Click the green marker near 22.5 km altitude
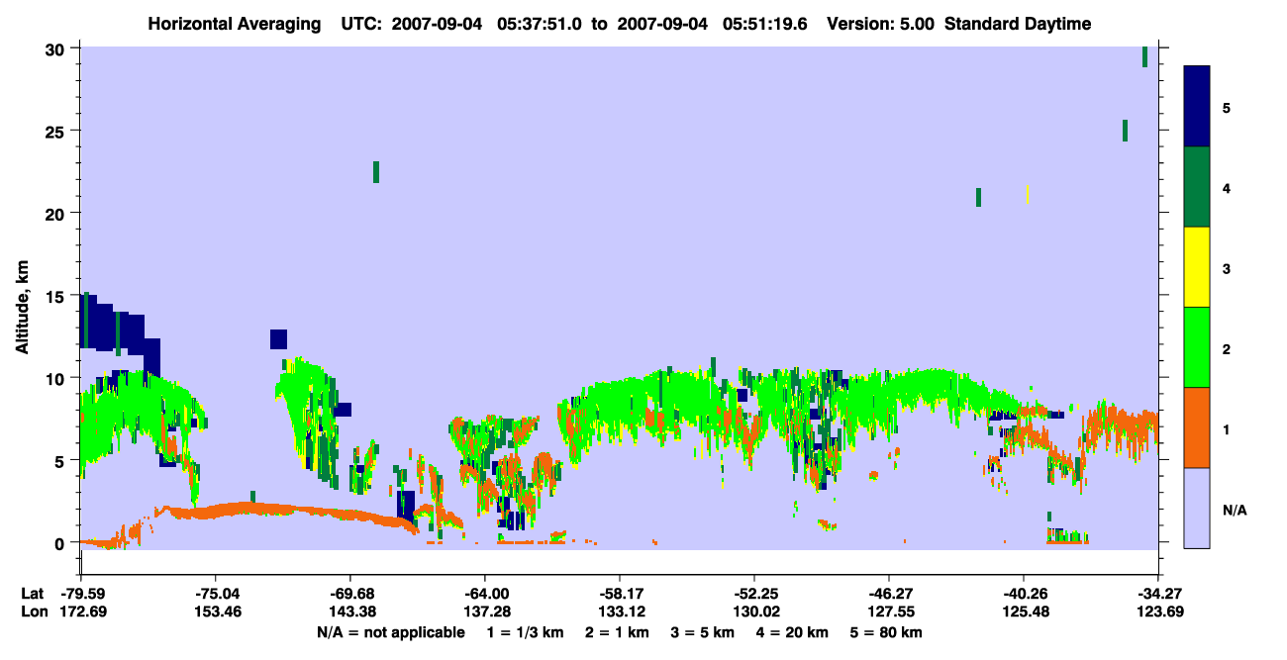 376,171
